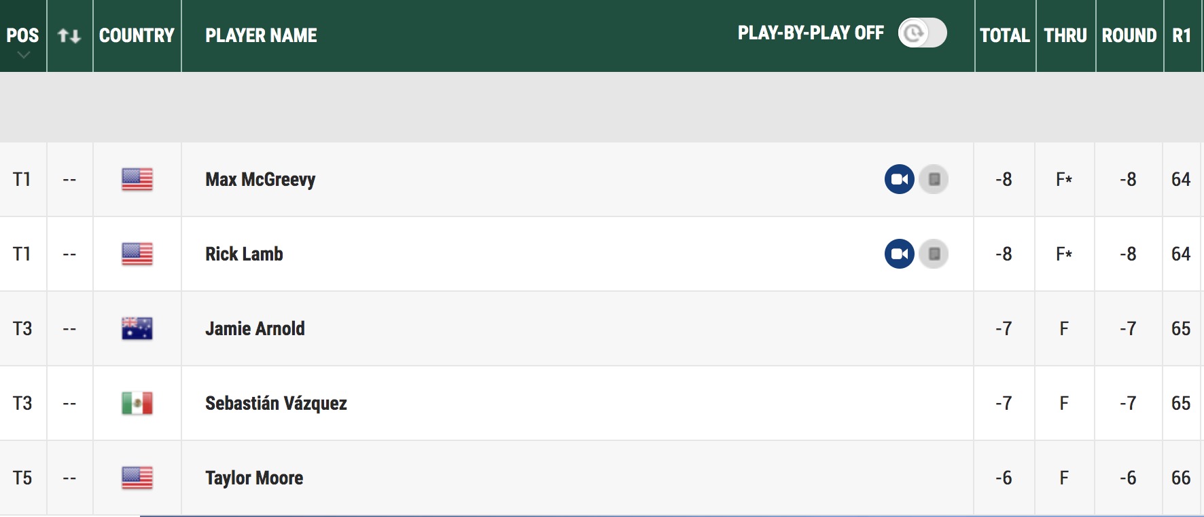The width and height of the screenshot is (1204, 517).
Task: Click the US flag next to Max McGreevy
Action: [137, 179]
